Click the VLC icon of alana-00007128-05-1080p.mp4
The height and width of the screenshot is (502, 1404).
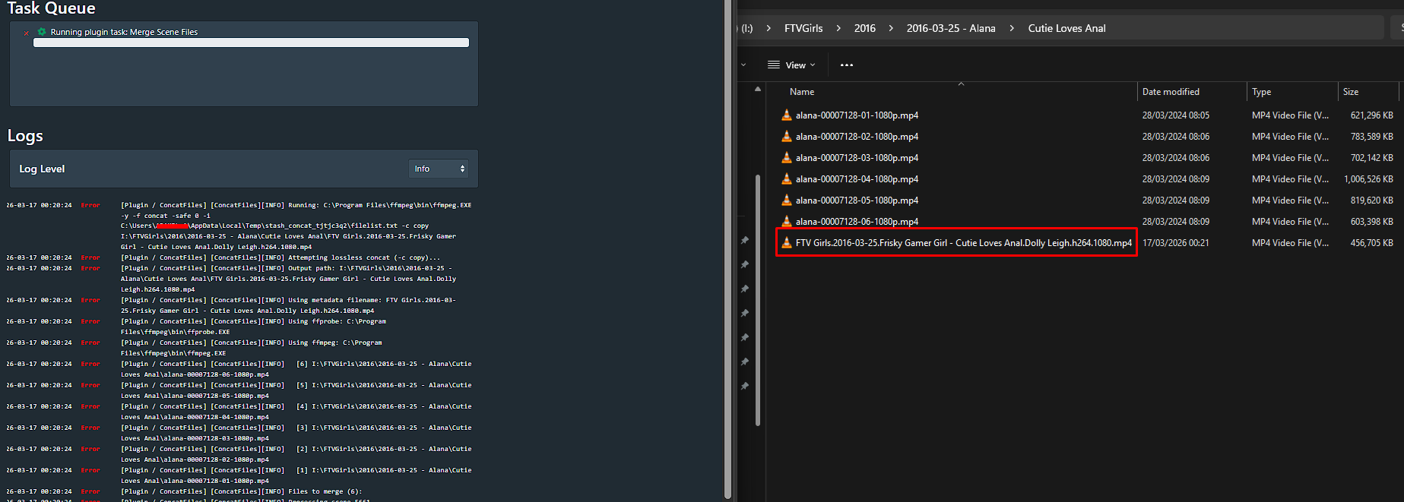tap(787, 200)
